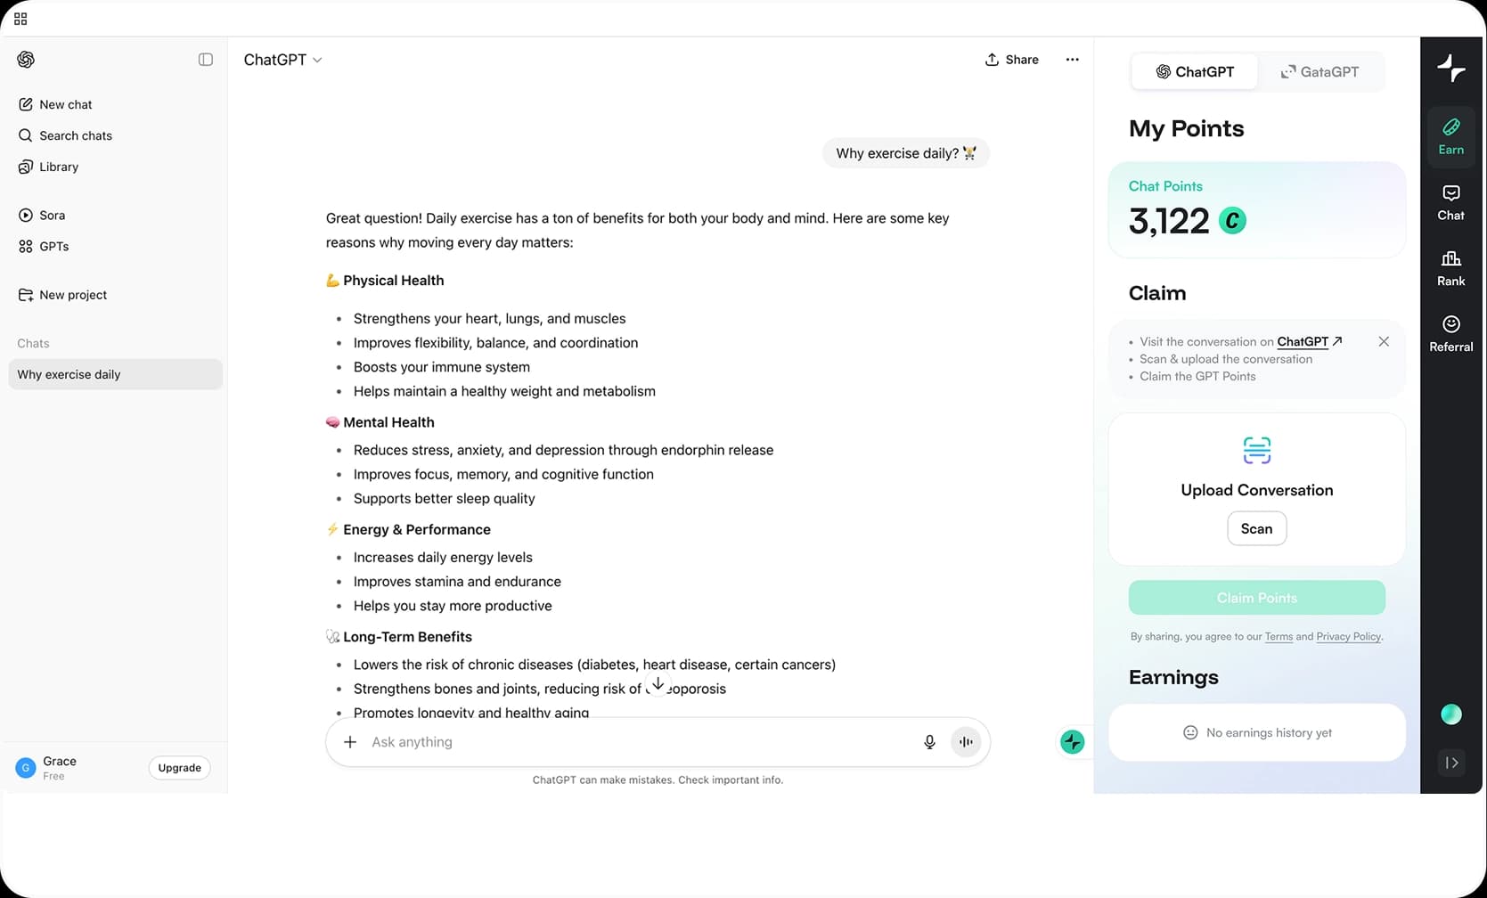Switch to the GataGPT tab

coord(1320,72)
